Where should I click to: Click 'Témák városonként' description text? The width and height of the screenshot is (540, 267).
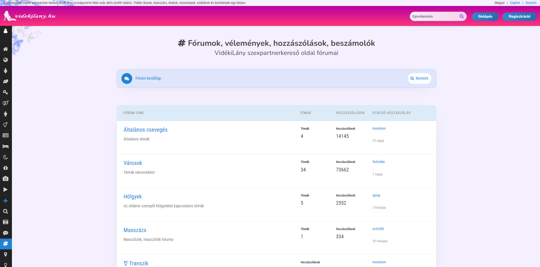139,172
